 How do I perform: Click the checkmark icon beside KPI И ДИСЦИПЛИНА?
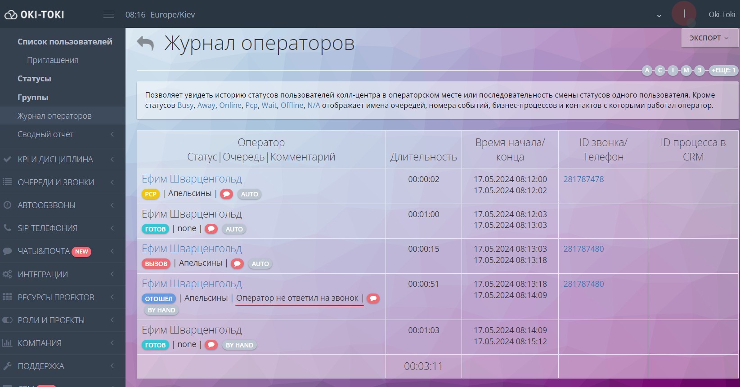pyautogui.click(x=7, y=159)
